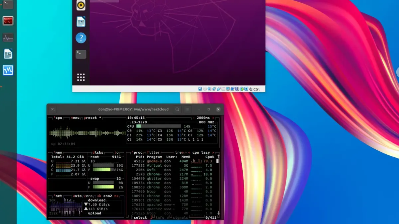Click the CPU total usage bar
This screenshot has height=224, width=399.
point(159,126)
